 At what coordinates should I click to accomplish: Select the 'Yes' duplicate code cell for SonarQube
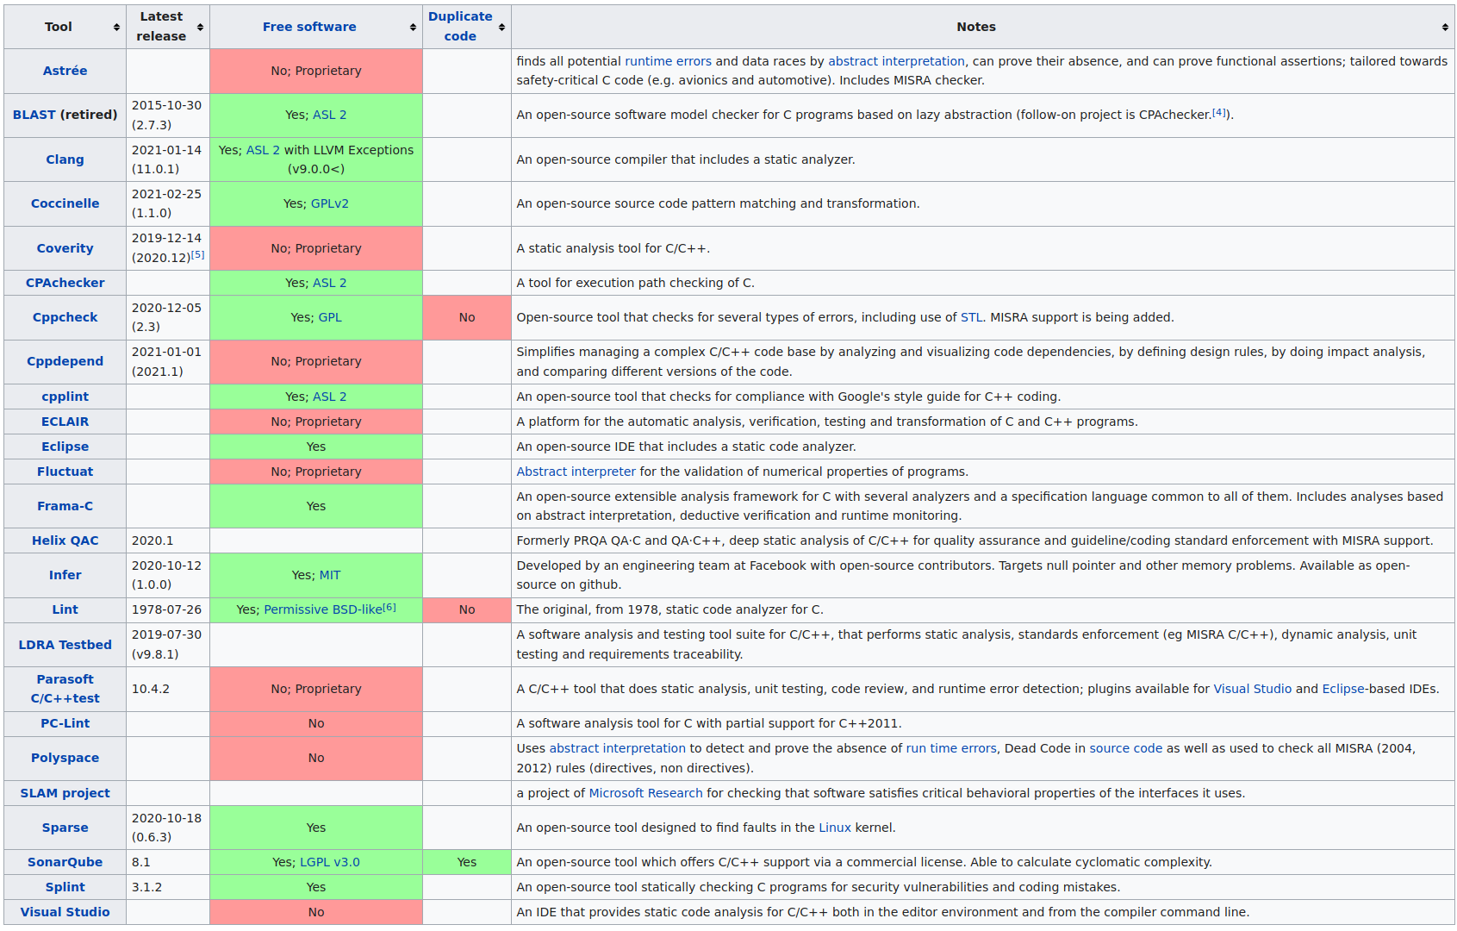pos(467,862)
